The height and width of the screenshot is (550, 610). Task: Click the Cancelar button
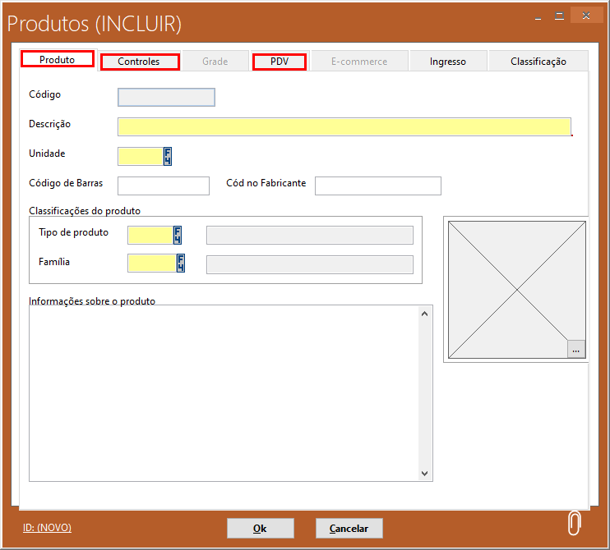349,529
